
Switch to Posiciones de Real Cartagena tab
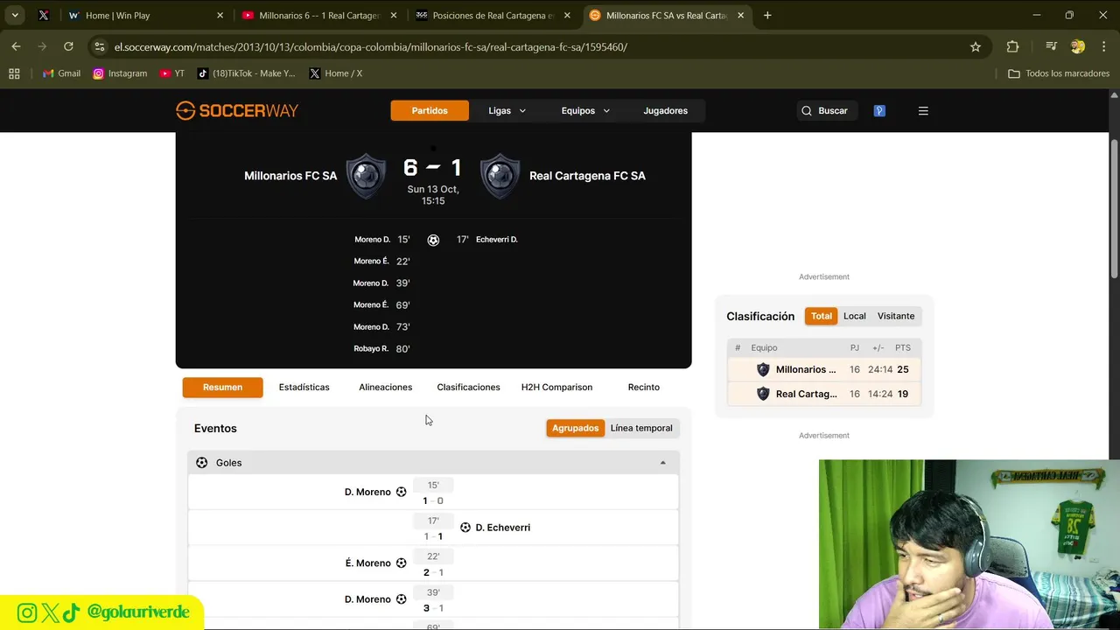[493, 15]
